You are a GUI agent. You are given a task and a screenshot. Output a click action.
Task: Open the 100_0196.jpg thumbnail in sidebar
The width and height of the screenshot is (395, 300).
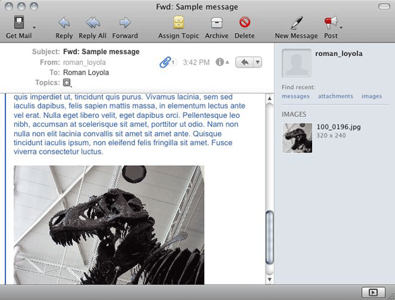coord(297,138)
